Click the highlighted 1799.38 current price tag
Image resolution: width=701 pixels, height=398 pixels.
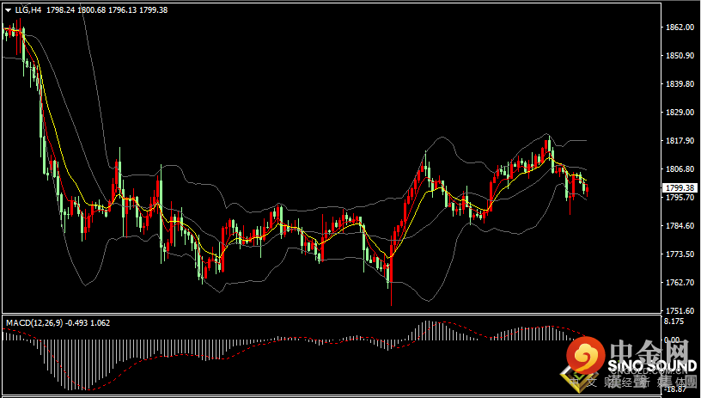680,188
